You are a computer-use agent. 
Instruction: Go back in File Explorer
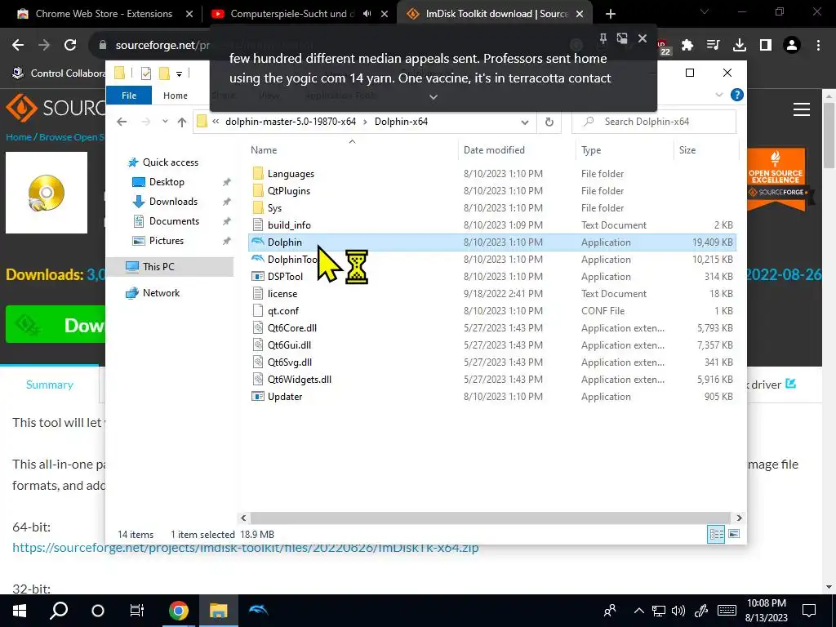[122, 122]
